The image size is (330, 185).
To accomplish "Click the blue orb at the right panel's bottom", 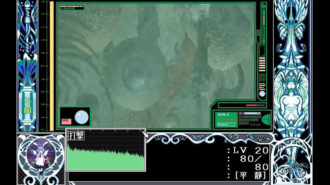I will click(x=262, y=94).
